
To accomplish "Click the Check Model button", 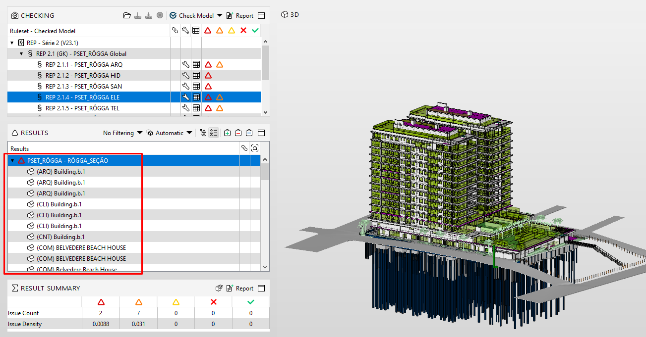I will click(192, 15).
